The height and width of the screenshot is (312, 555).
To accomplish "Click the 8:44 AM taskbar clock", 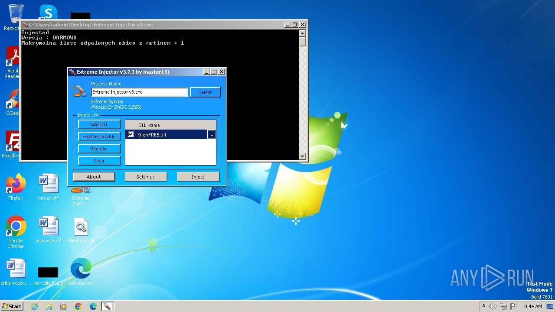I will (x=533, y=306).
